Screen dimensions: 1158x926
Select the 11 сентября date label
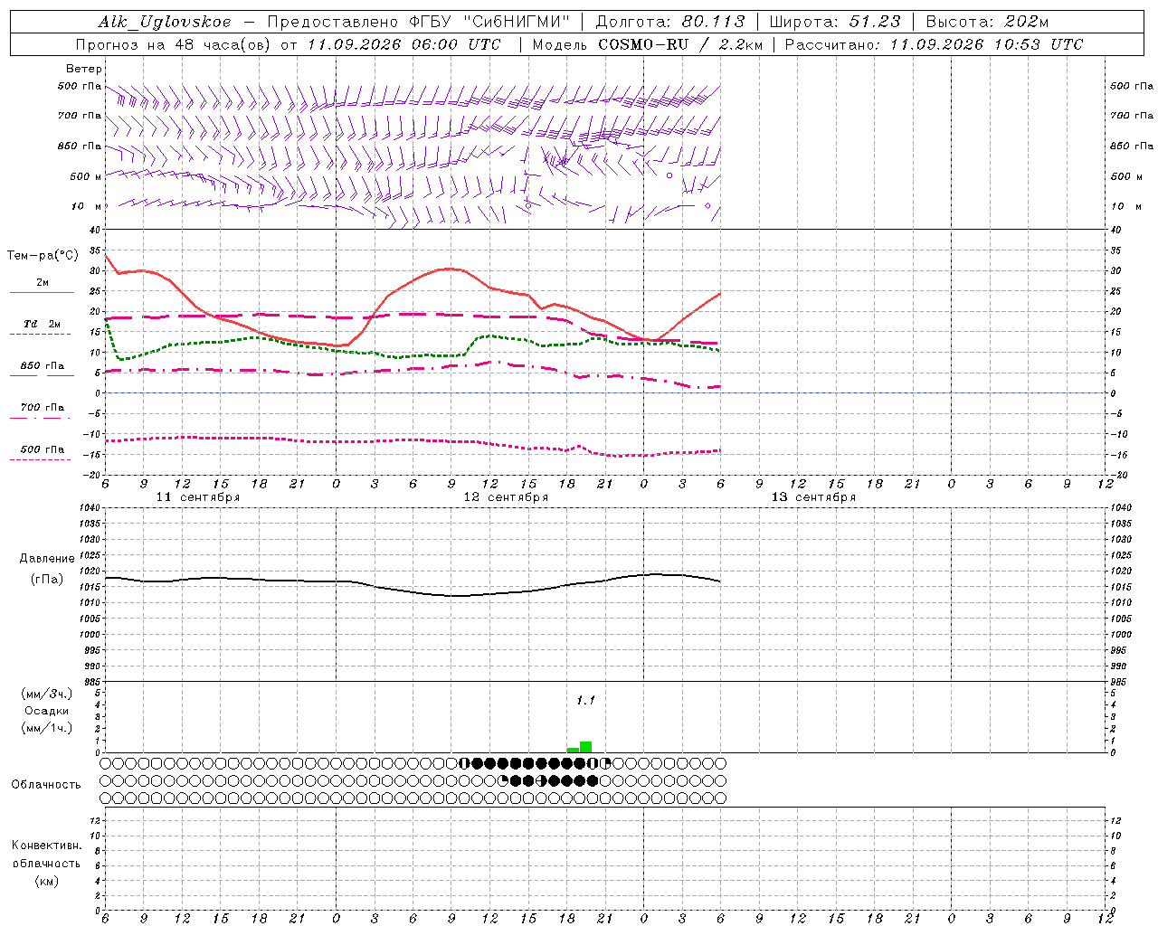click(x=198, y=497)
